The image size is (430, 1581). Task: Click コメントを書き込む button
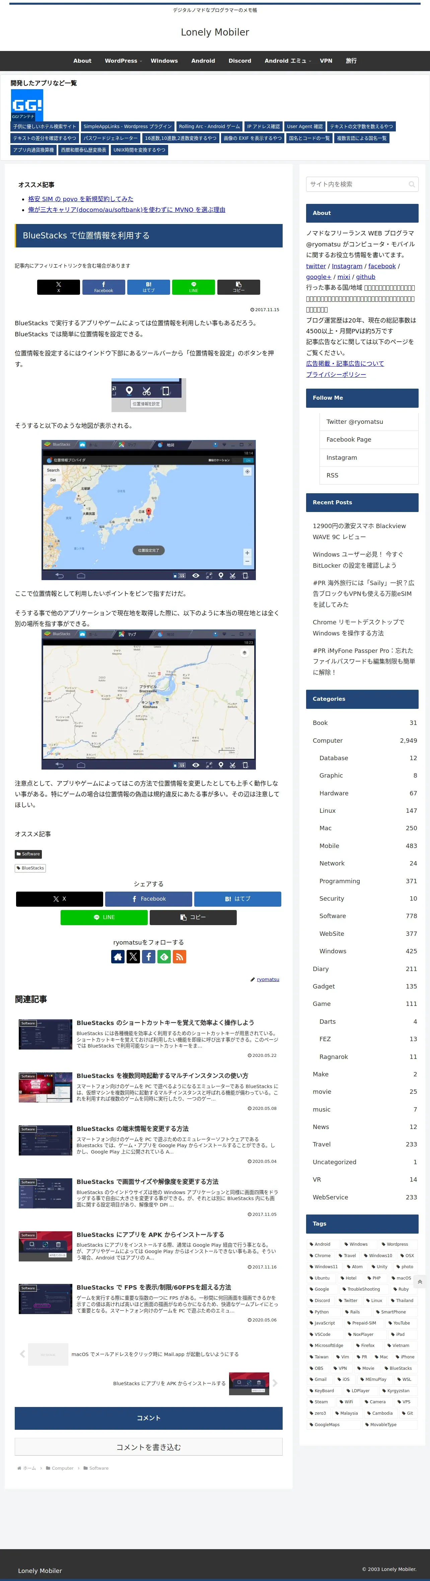click(x=148, y=1447)
